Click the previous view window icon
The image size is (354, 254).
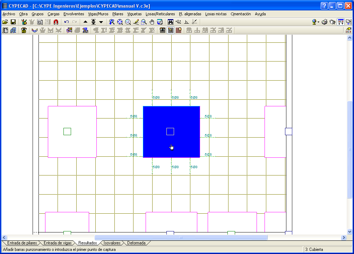pyautogui.click(x=160, y=22)
